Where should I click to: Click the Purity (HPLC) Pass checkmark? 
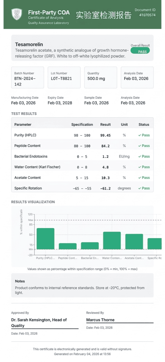(139, 135)
